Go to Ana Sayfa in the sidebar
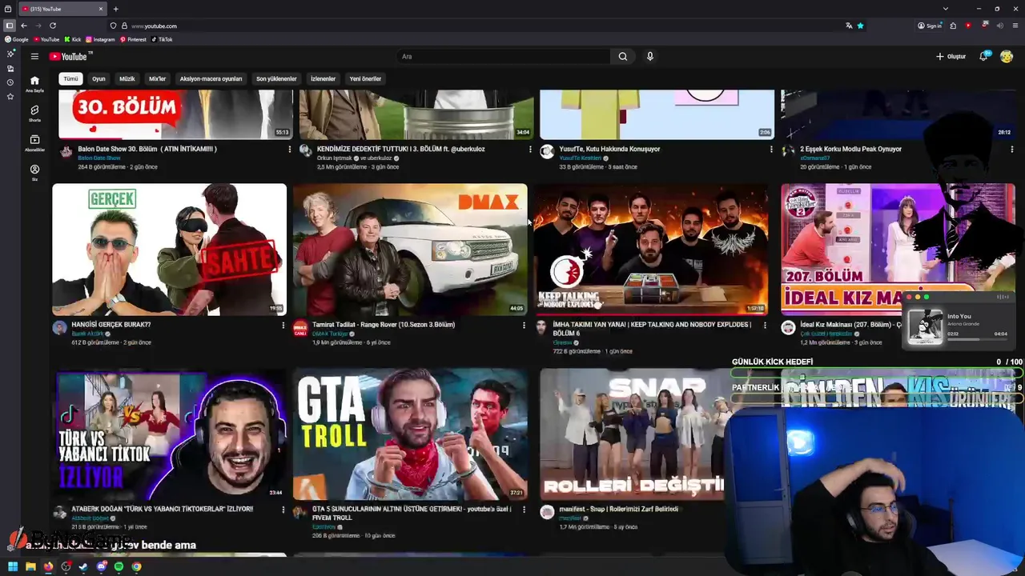 [x=34, y=83]
